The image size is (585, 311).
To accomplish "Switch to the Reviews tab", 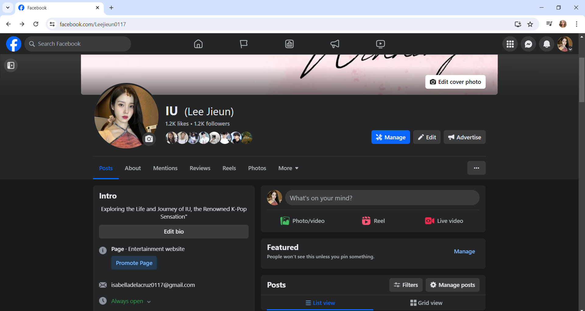I will [200, 168].
